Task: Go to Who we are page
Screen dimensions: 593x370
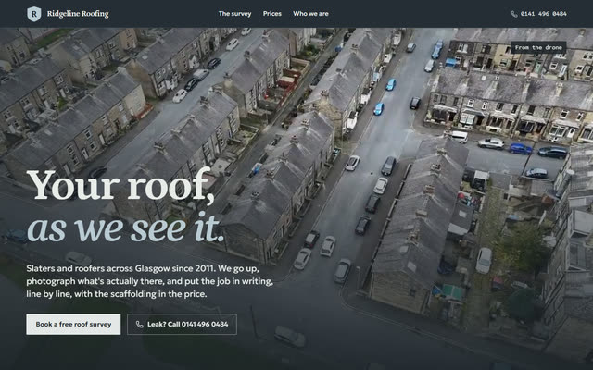Action: click(310, 14)
